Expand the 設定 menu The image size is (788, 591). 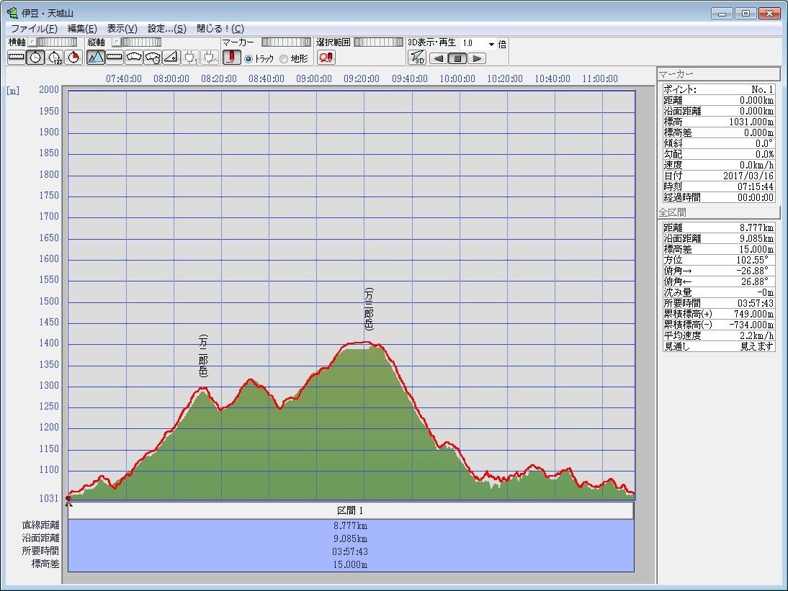166,29
